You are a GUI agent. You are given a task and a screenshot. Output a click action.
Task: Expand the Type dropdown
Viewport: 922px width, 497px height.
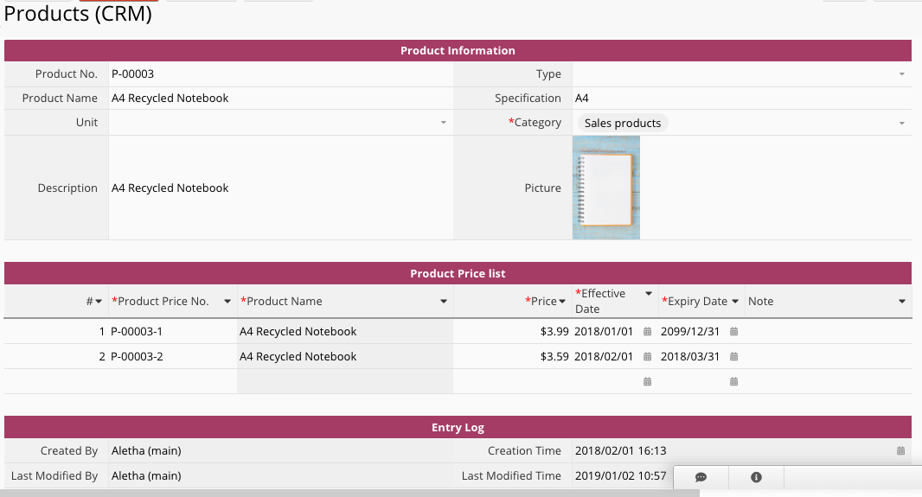click(901, 74)
